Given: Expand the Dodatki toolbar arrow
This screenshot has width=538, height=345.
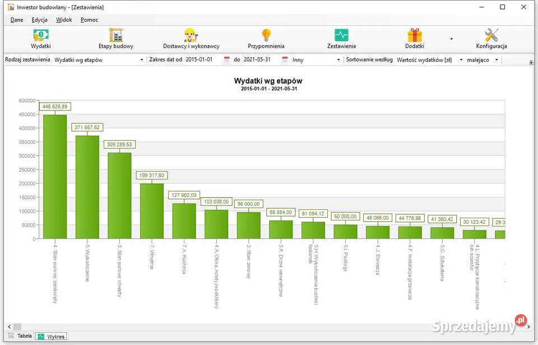Looking at the screenshot, I should tap(451, 39).
